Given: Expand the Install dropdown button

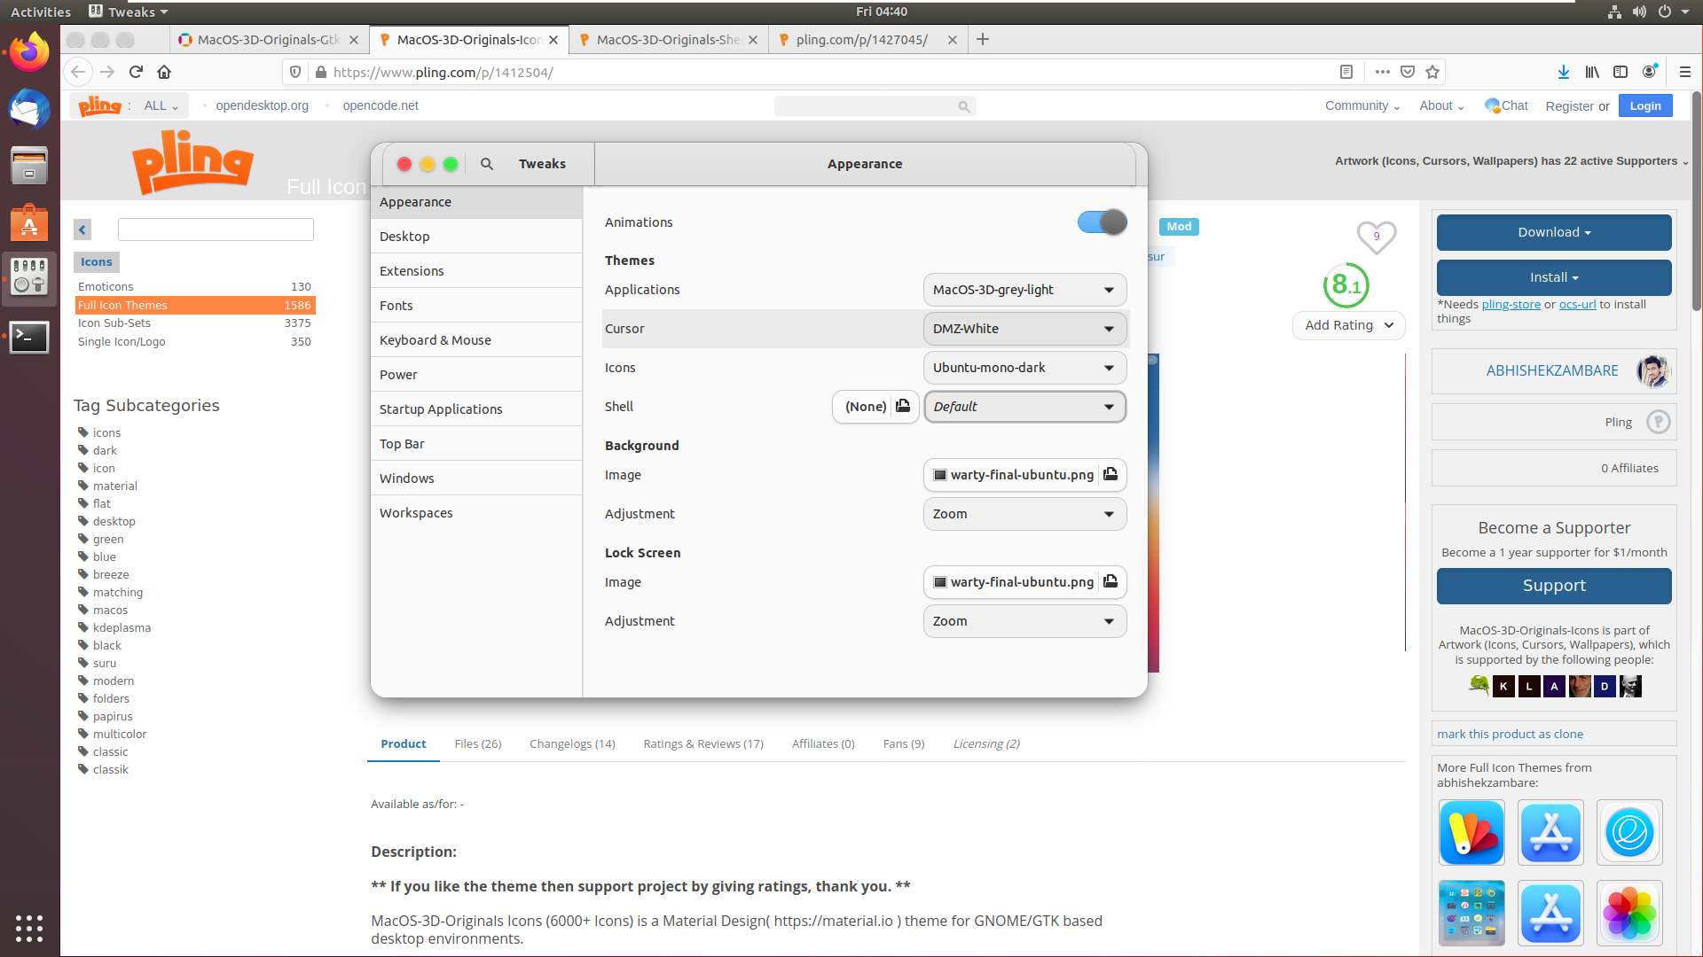Looking at the screenshot, I should point(1554,277).
